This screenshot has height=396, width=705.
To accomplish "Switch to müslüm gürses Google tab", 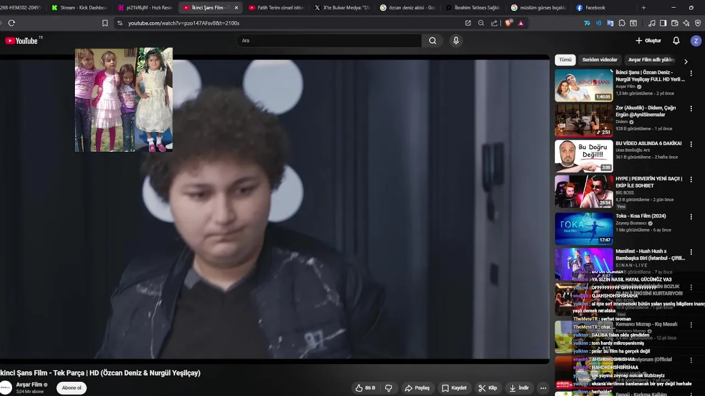I will pos(539,8).
